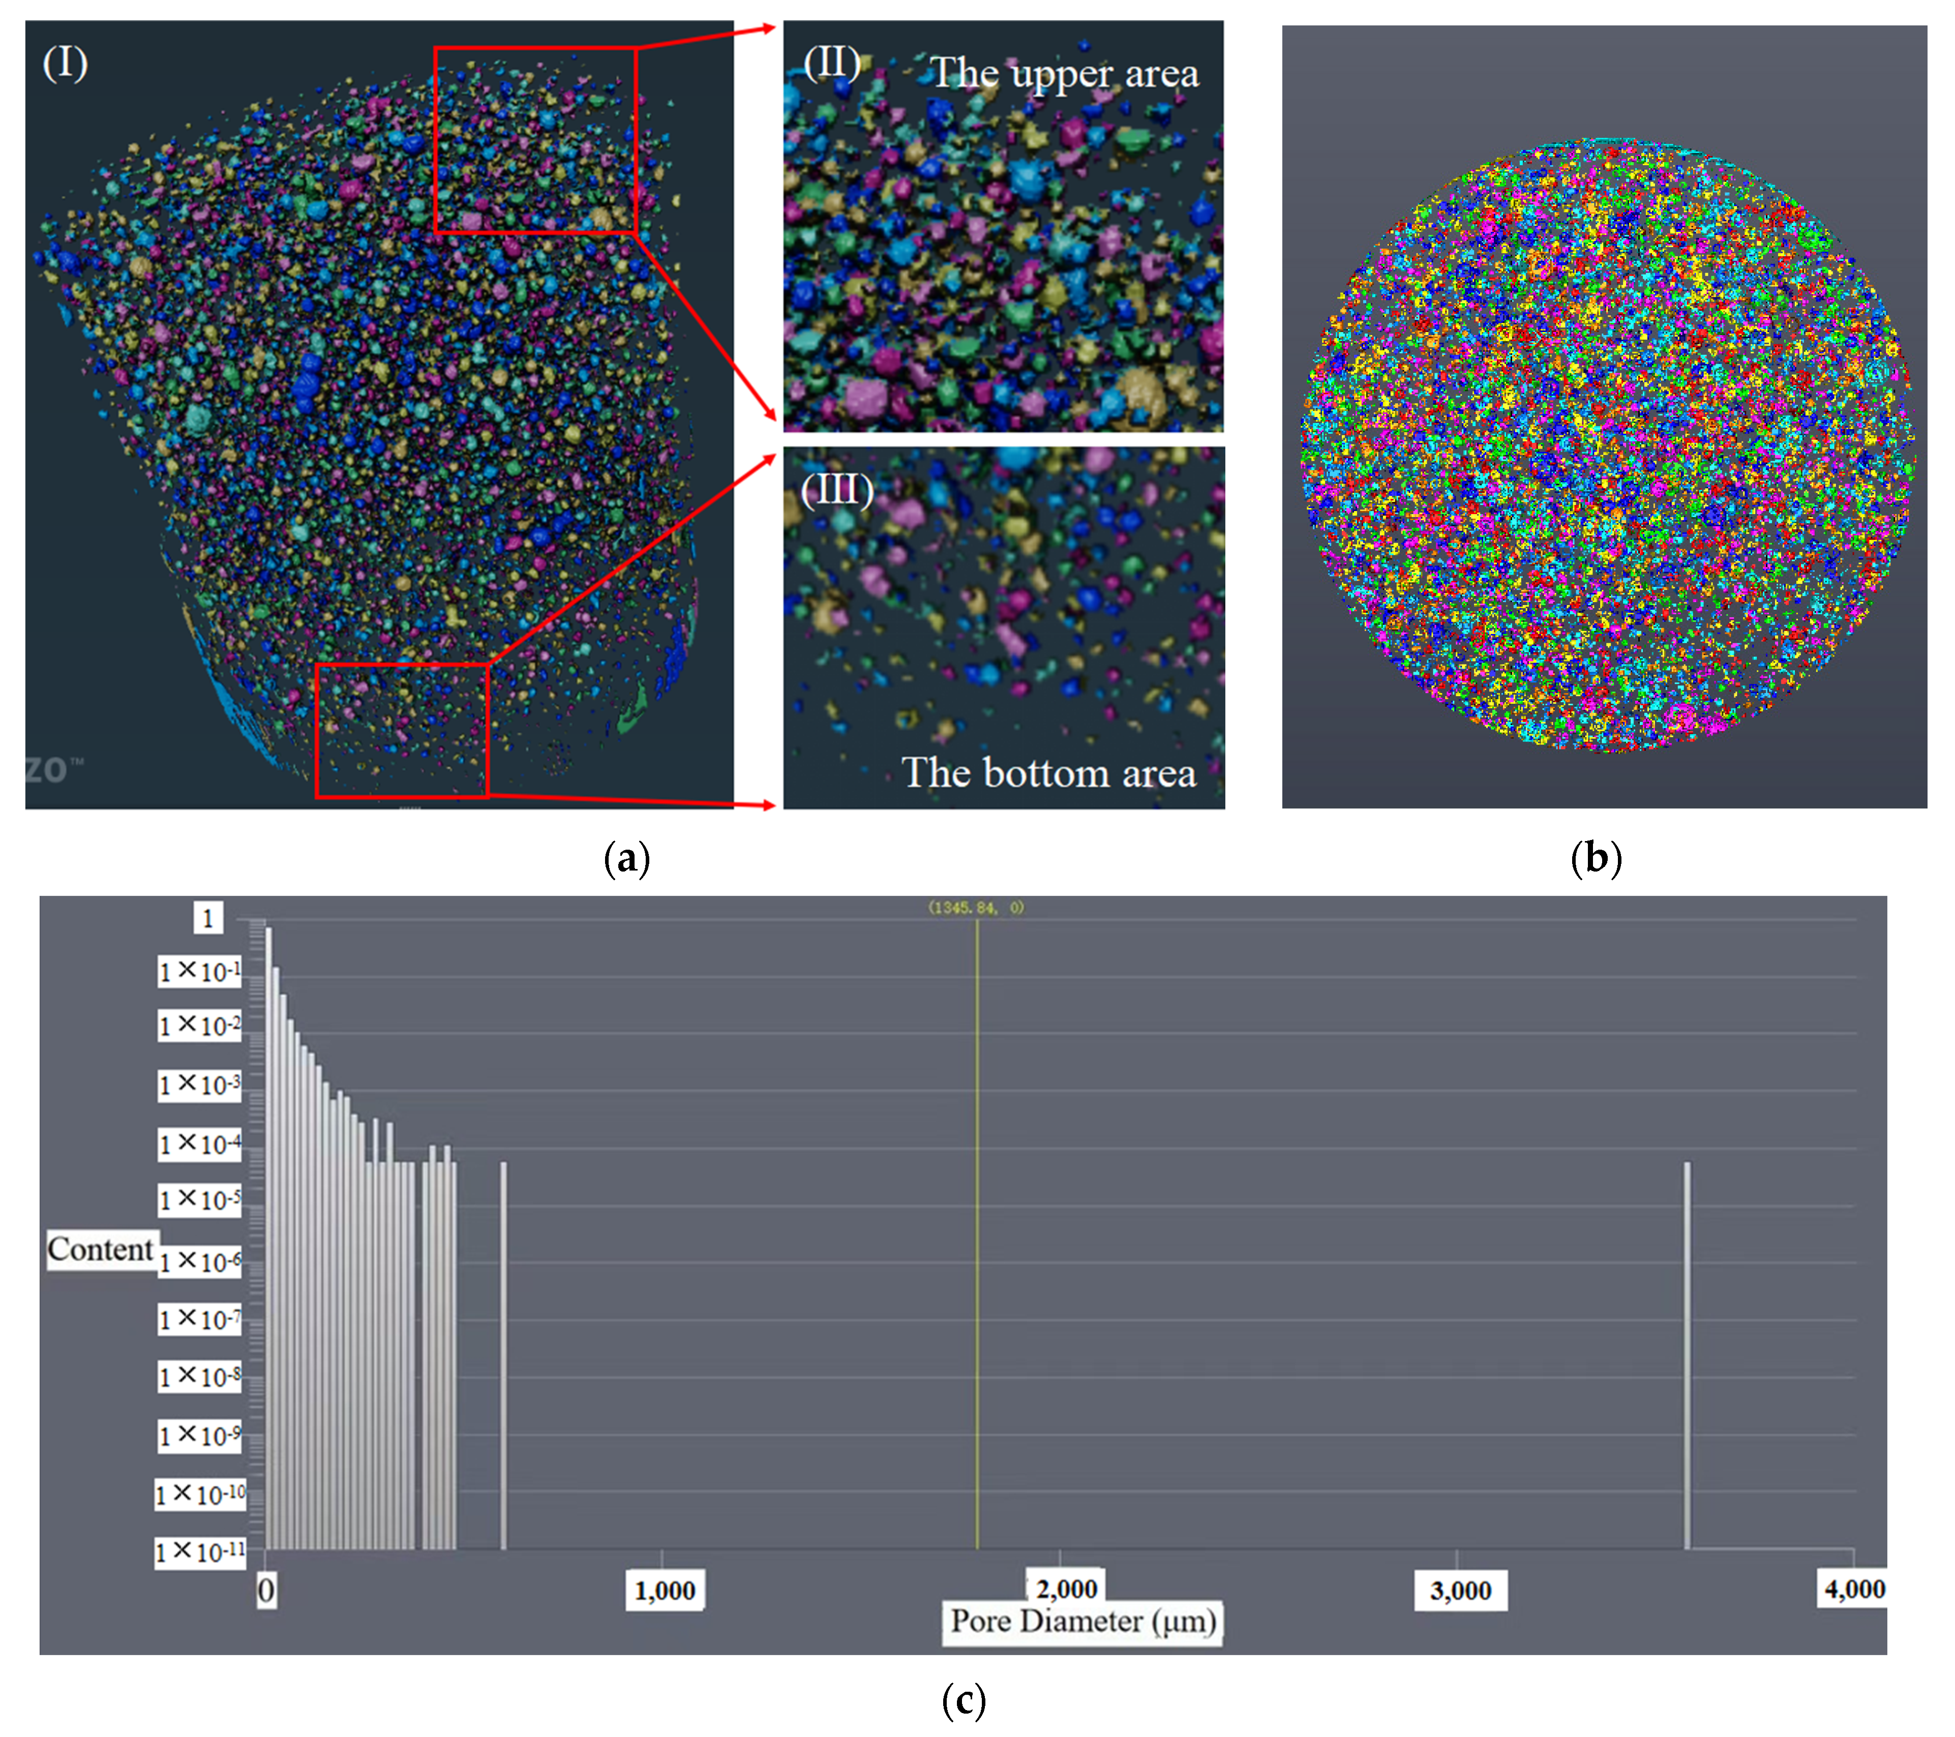Click the 'Content' y-axis title

pos(101,1249)
